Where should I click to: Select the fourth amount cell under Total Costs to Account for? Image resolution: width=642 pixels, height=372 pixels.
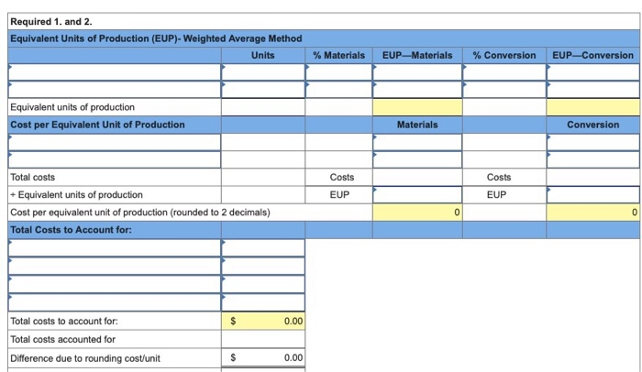pyautogui.click(x=263, y=302)
